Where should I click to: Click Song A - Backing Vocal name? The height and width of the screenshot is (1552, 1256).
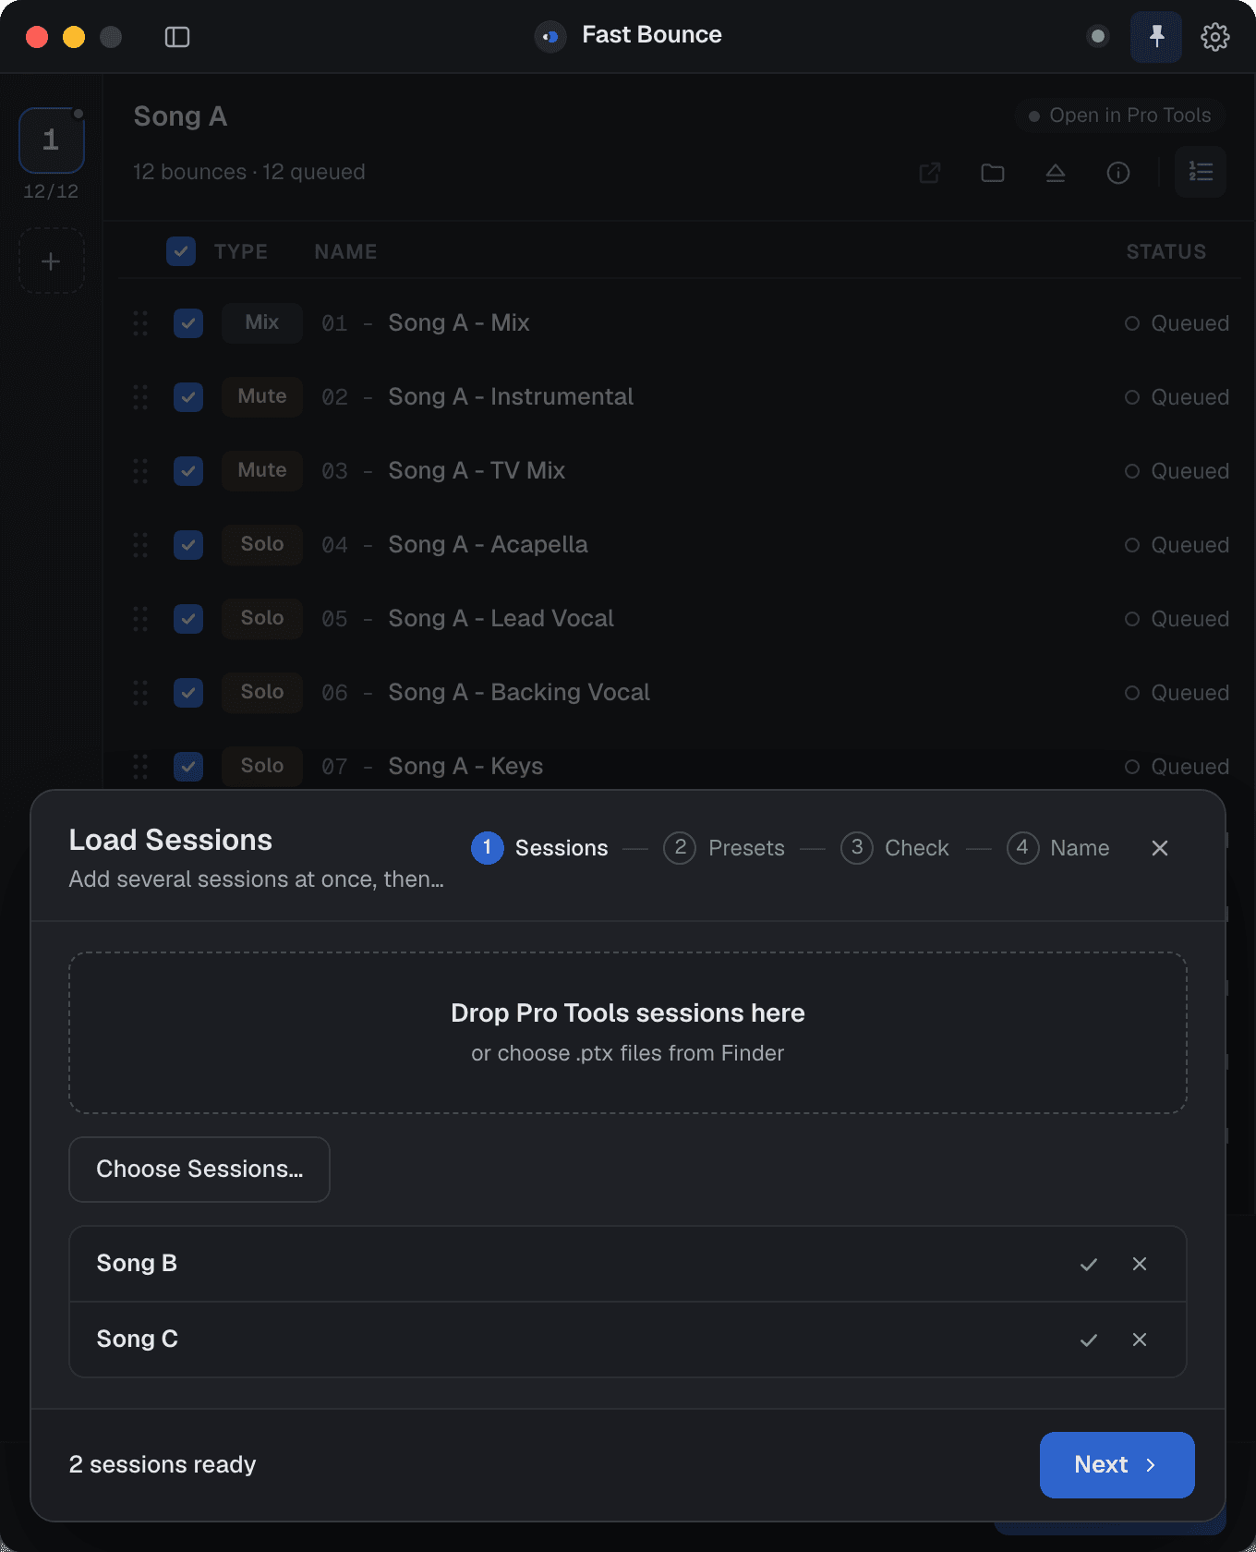click(x=519, y=693)
